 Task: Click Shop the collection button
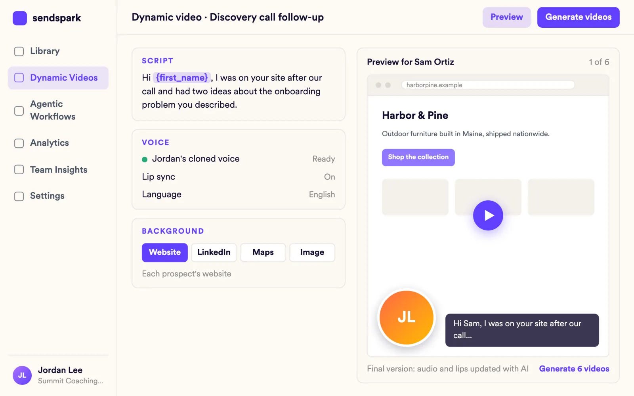(x=418, y=158)
